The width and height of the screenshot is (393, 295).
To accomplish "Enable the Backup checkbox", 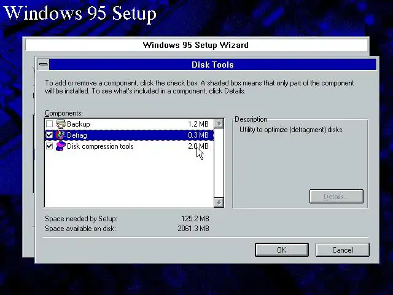I will tap(49, 124).
